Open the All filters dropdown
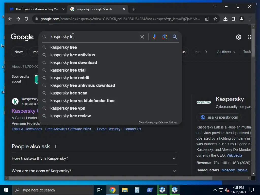This screenshot has width=260, height=195. click(x=226, y=52)
